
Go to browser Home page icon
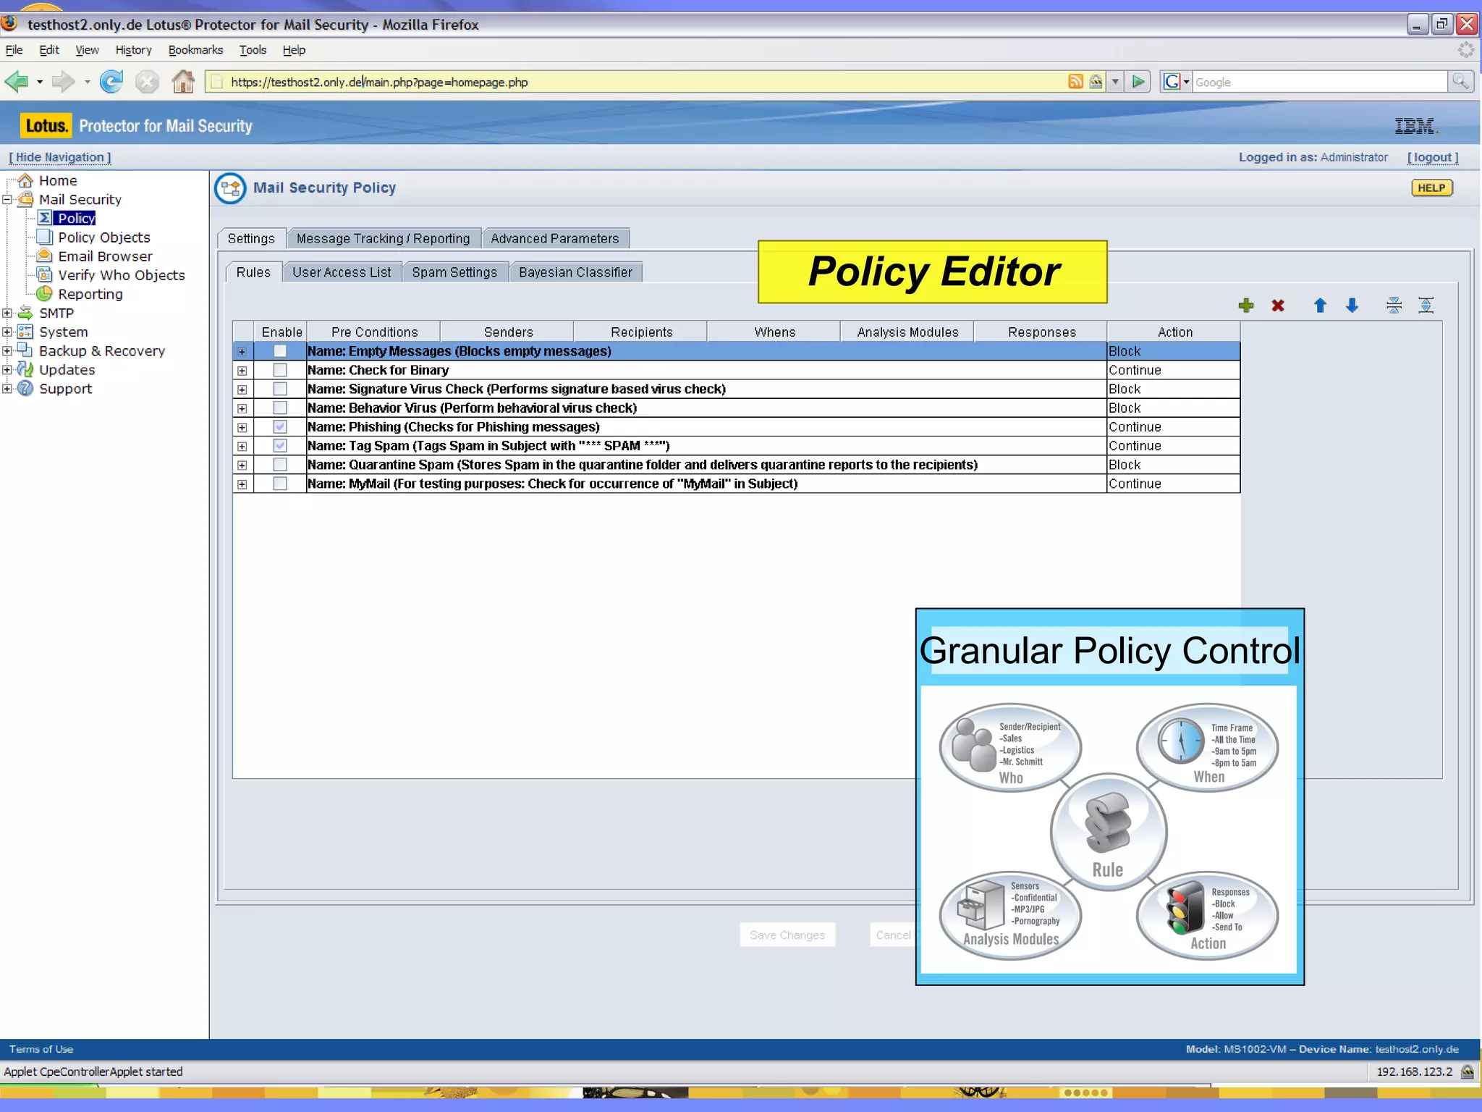183,82
